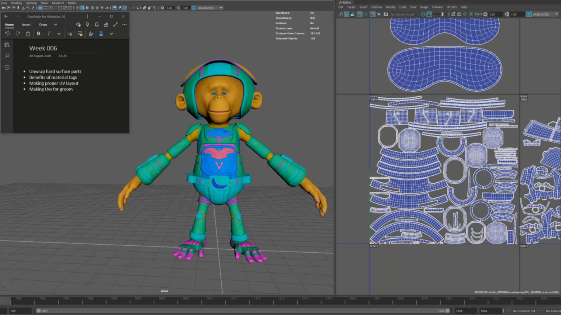Open the sRGB (ACES) color space dropdown
The height and width of the screenshot is (315, 561).
(542, 14)
